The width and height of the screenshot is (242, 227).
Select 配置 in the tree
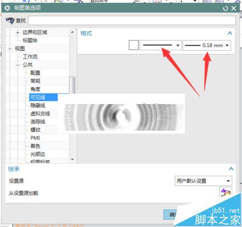(35, 73)
